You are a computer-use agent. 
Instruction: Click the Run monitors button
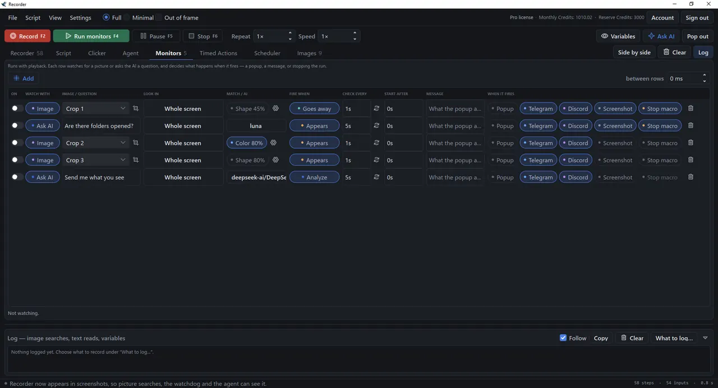point(91,36)
